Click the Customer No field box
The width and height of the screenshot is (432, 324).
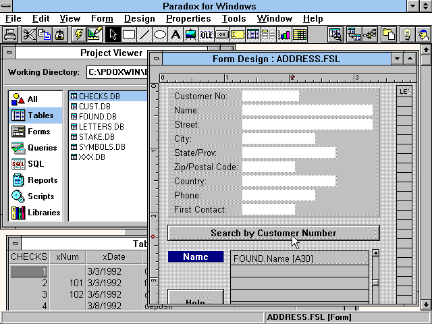[x=271, y=96]
